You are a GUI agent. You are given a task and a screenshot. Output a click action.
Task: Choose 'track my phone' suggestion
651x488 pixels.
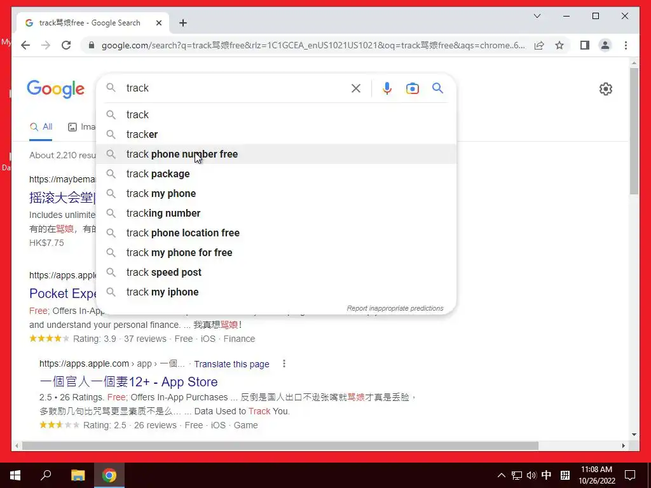276,193
